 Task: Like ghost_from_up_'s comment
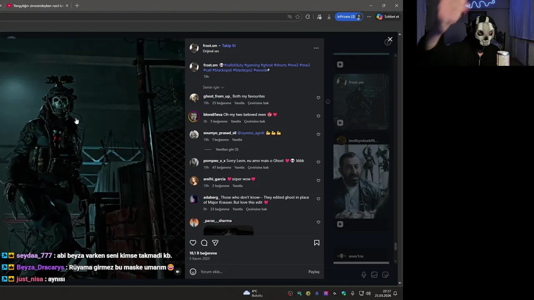pyautogui.click(x=318, y=98)
